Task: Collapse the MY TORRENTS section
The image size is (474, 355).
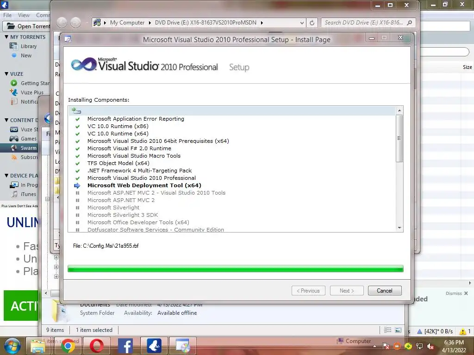Action: [x=6, y=37]
